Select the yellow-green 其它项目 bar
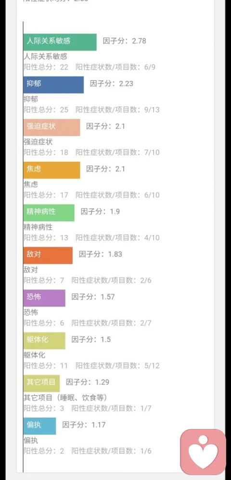This screenshot has height=480, width=231. pos(41,383)
